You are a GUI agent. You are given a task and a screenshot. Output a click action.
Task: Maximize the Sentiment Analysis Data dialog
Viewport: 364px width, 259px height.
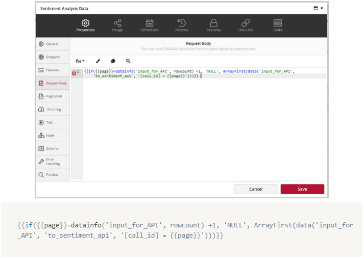click(x=316, y=8)
